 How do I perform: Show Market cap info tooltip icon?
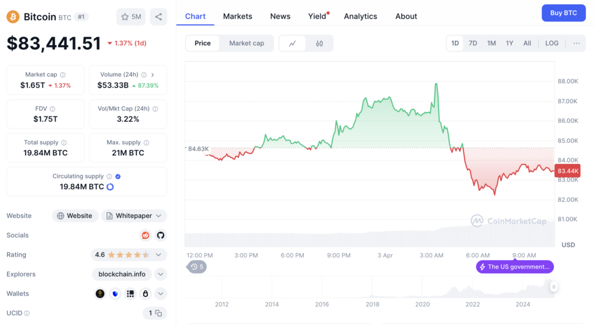pyautogui.click(x=63, y=75)
